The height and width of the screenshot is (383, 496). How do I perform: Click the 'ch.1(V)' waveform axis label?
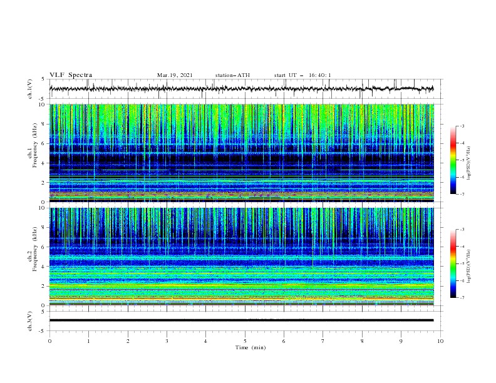click(x=30, y=89)
